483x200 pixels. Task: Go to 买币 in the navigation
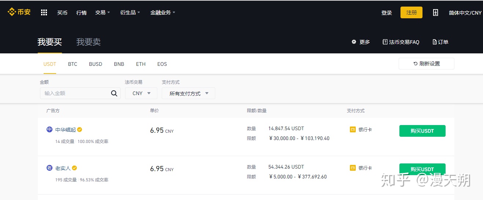62,12
